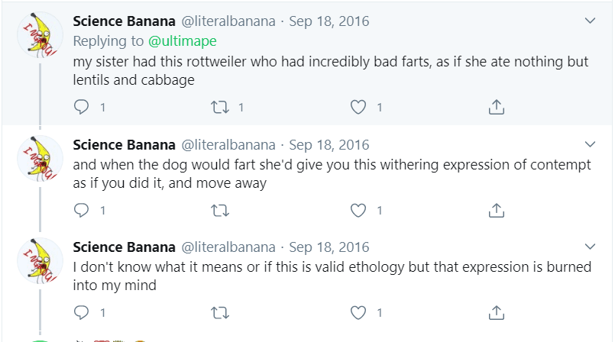The width and height of the screenshot is (615, 342).
Task: Like the first tweet about the rottweiler
Action: point(358,108)
